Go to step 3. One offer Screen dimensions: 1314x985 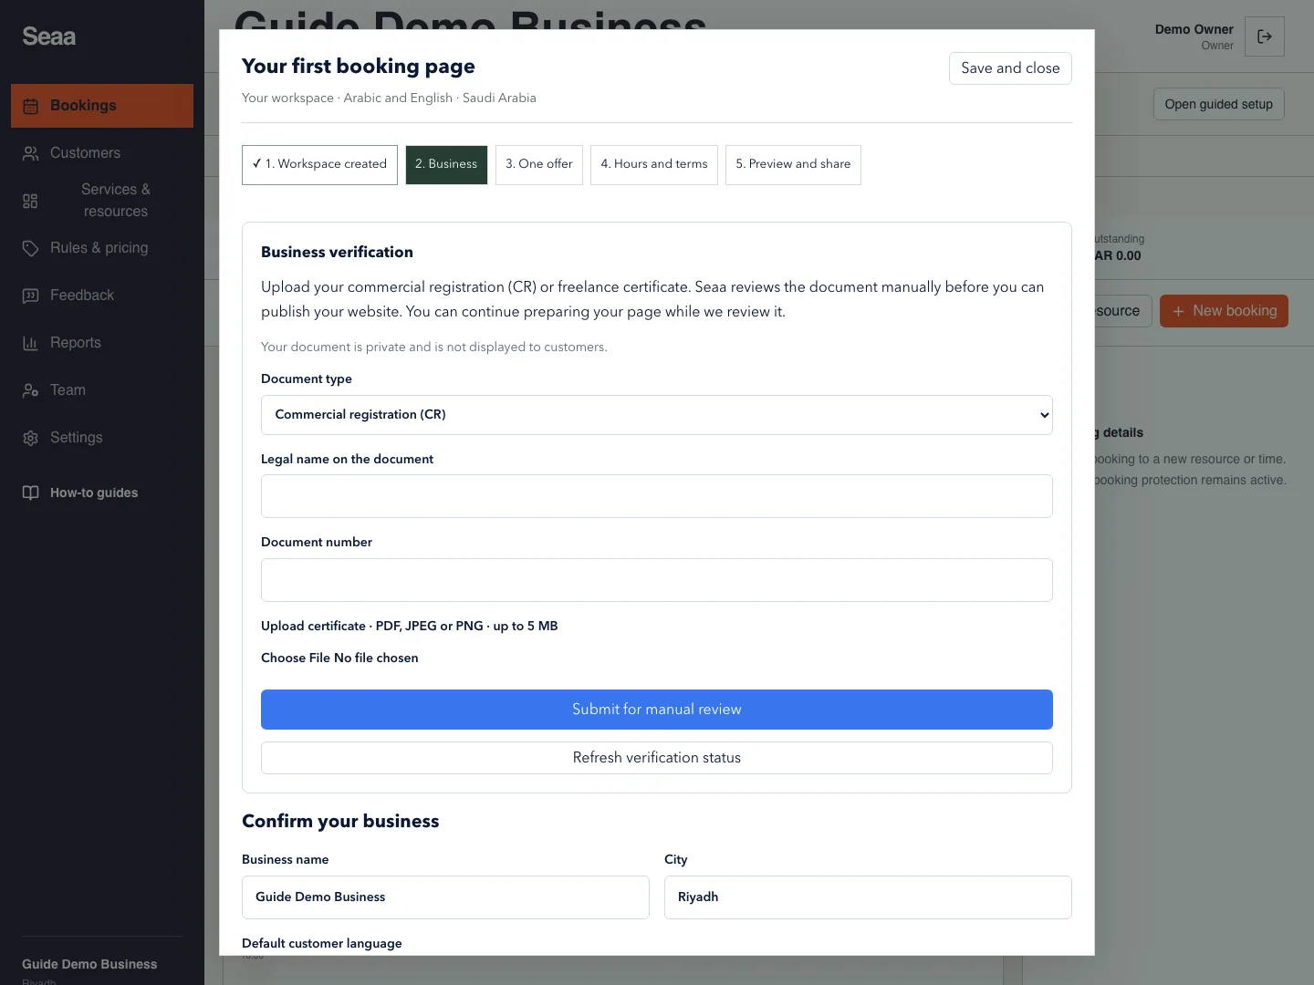pyautogui.click(x=539, y=164)
